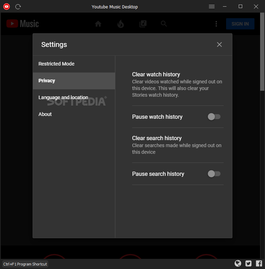This screenshot has width=265, height=269.
Task: Open Language and location settings
Action: point(74,97)
